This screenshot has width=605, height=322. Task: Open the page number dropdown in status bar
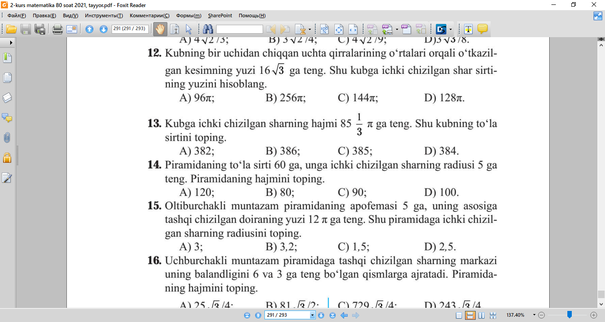[313, 315]
